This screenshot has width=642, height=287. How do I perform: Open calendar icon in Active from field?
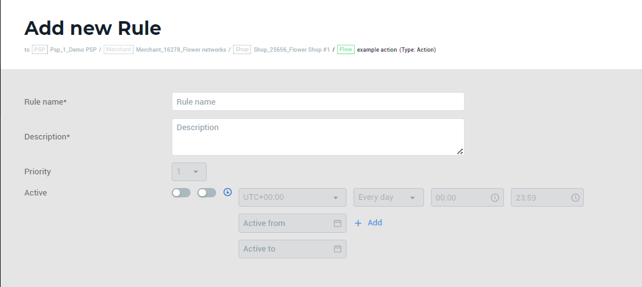point(337,223)
